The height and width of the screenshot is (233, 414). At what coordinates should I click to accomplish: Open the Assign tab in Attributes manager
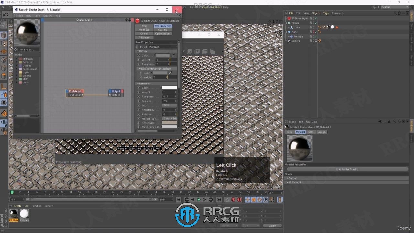click(322, 132)
